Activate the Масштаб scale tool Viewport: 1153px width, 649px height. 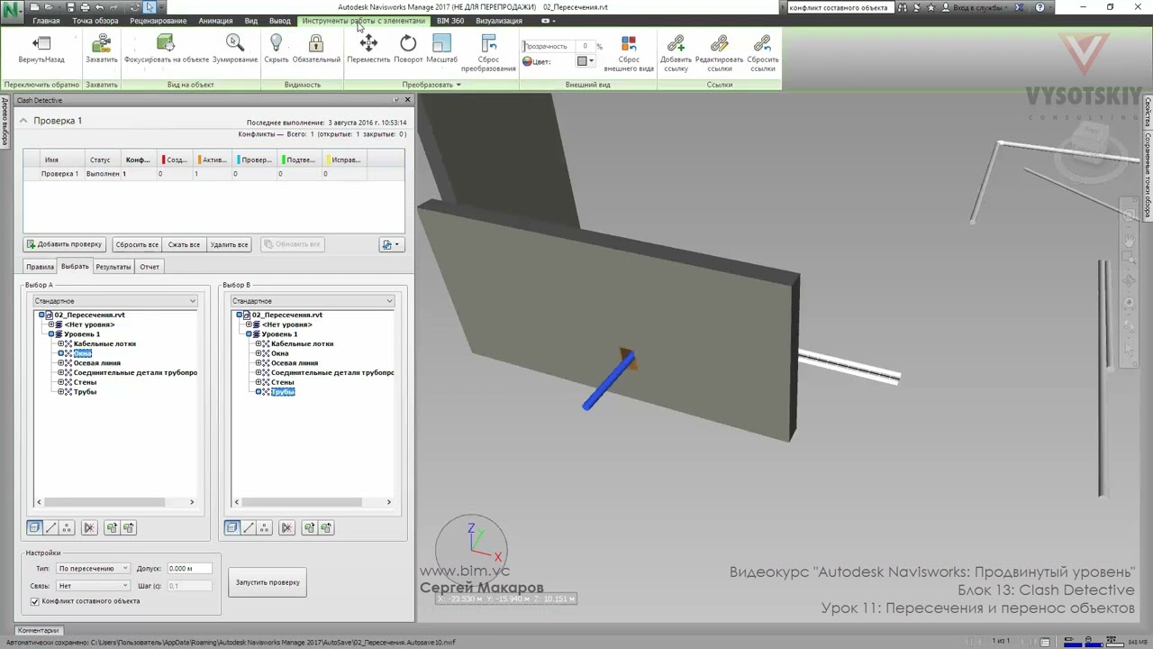pyautogui.click(x=441, y=50)
